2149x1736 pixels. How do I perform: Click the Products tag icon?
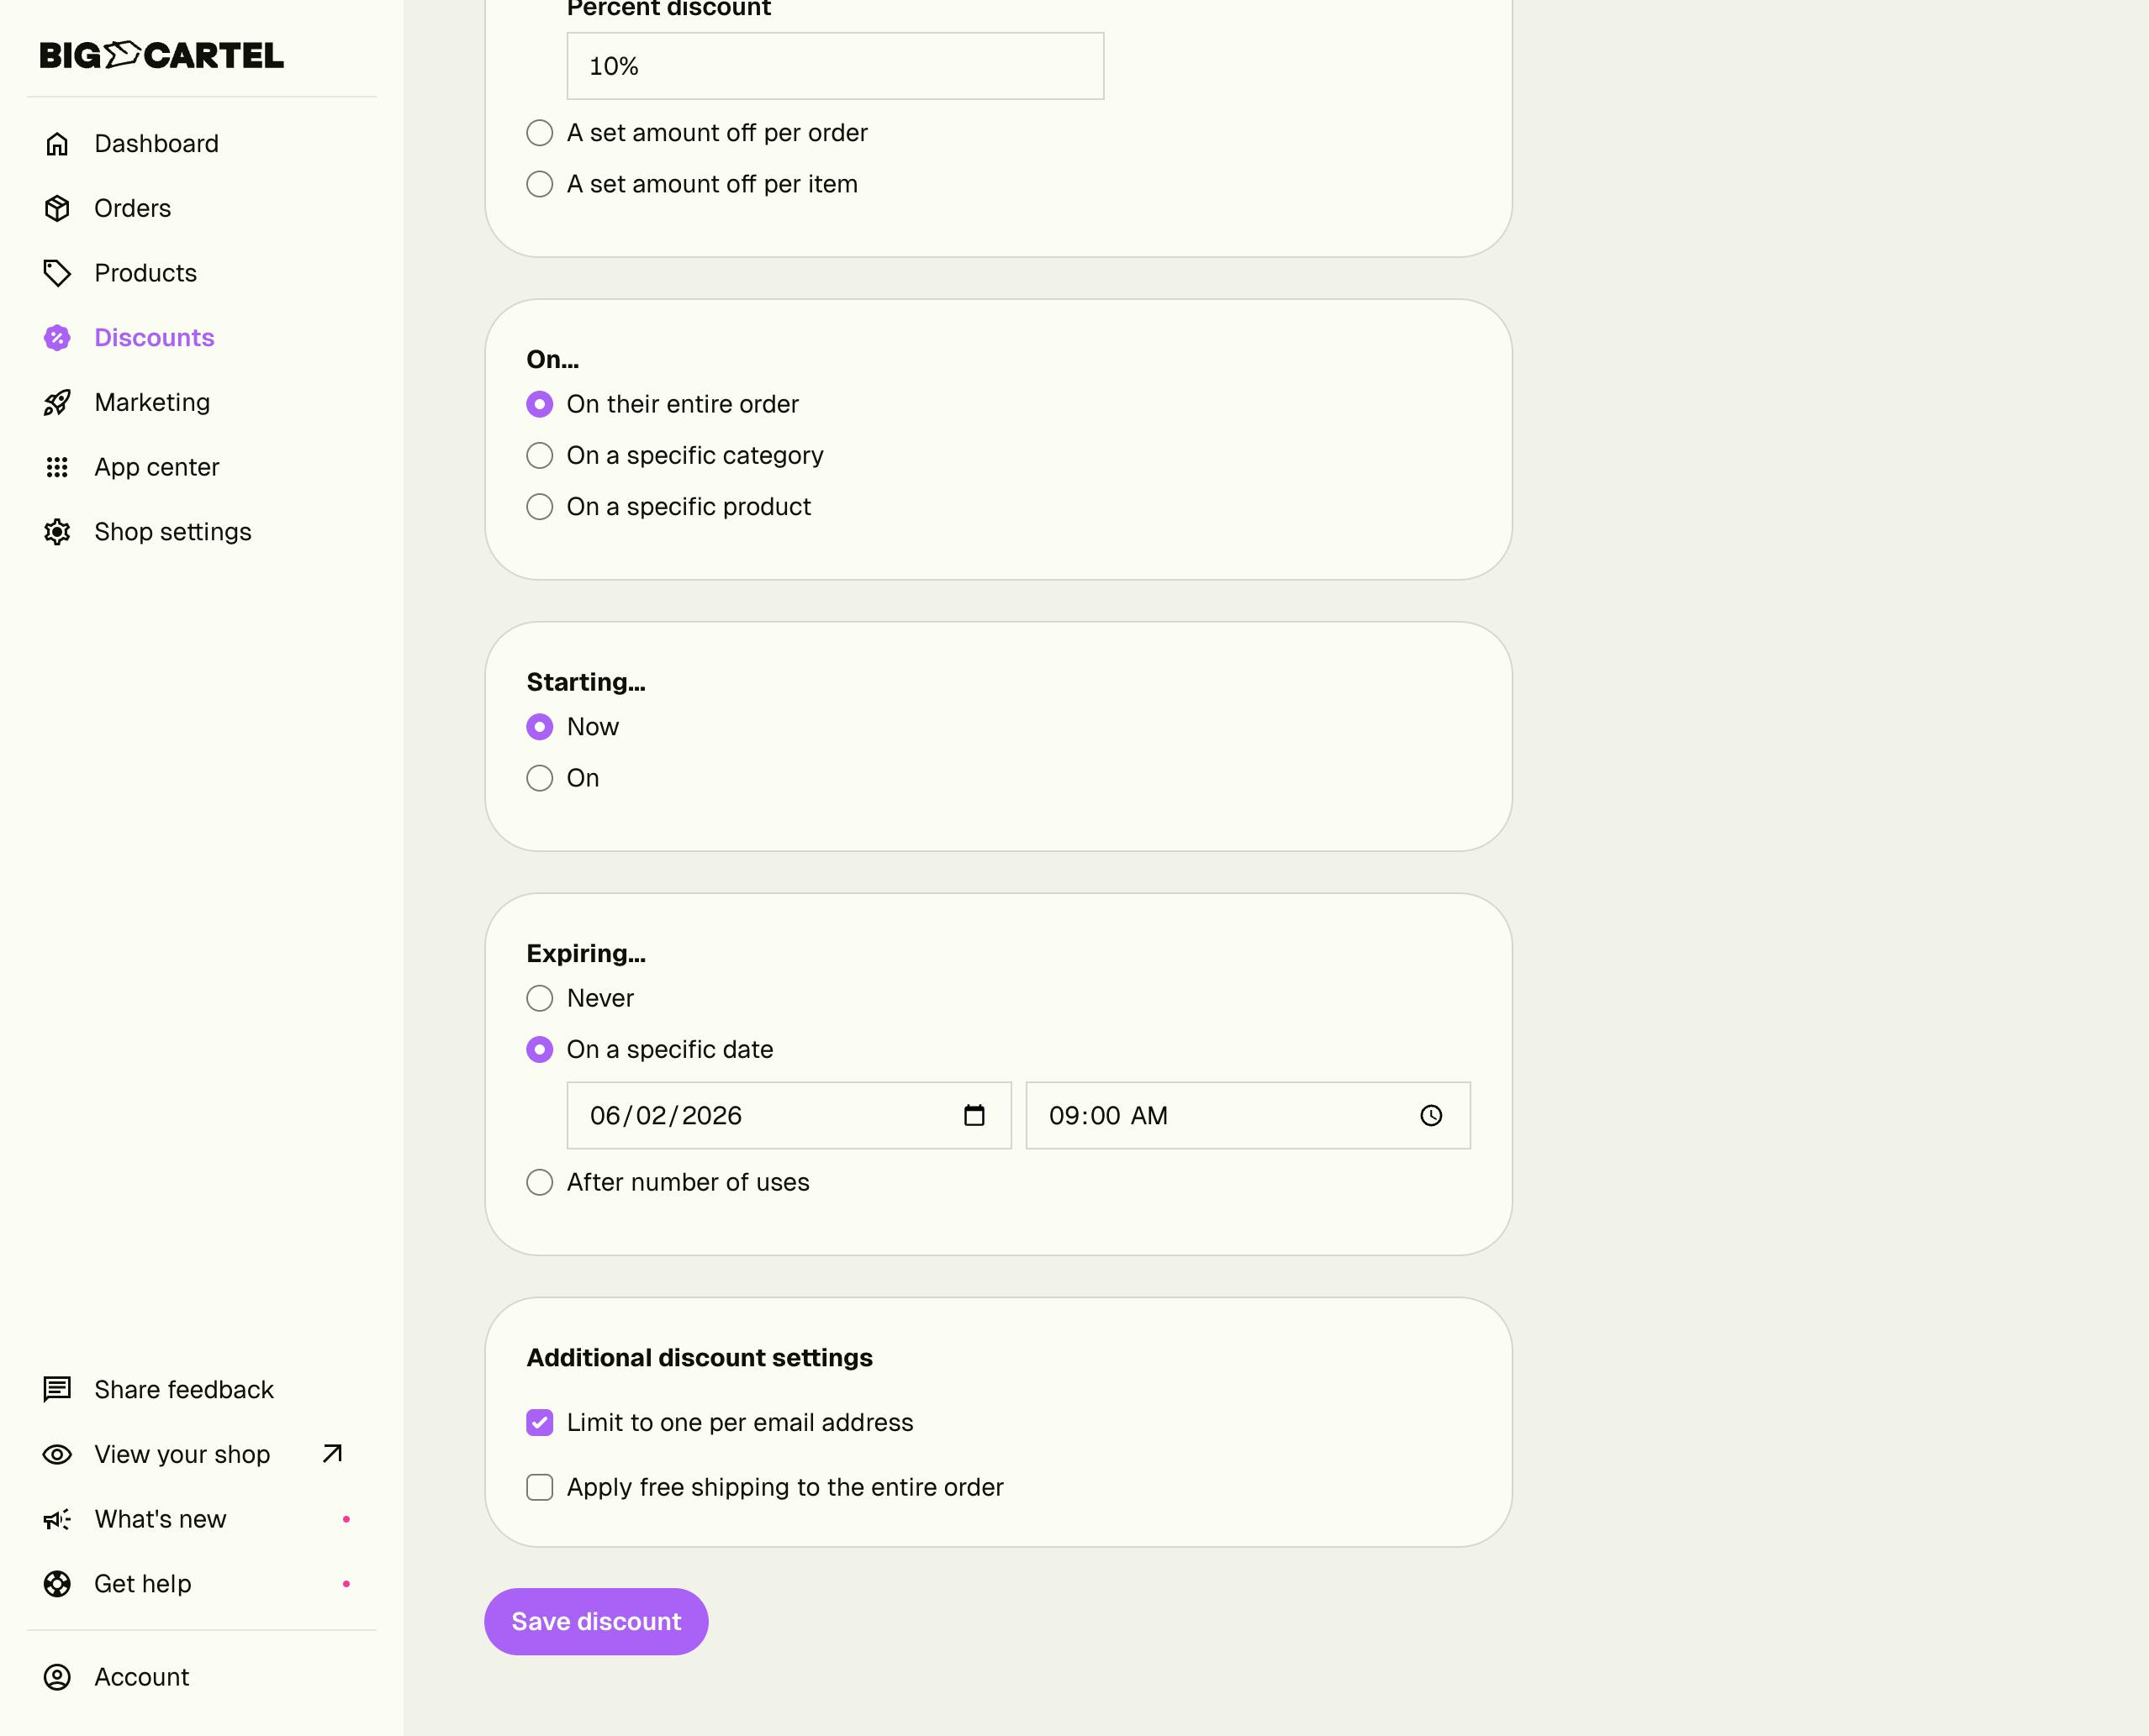(57, 273)
